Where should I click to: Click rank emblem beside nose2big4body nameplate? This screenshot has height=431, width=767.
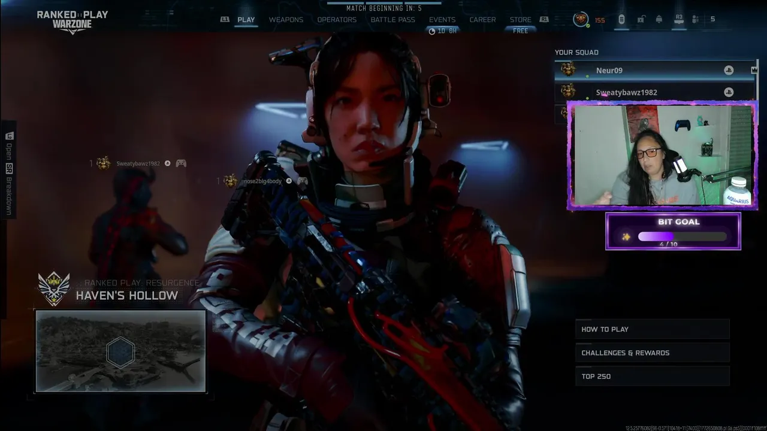231,181
